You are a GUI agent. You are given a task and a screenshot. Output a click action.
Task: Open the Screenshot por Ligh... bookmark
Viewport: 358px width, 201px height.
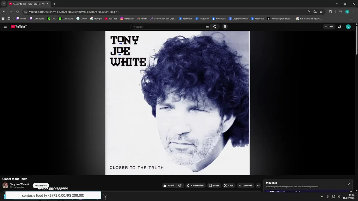click(163, 19)
